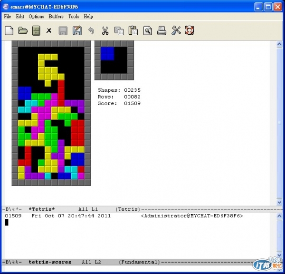Cut selection with the scissors icon

(105, 30)
